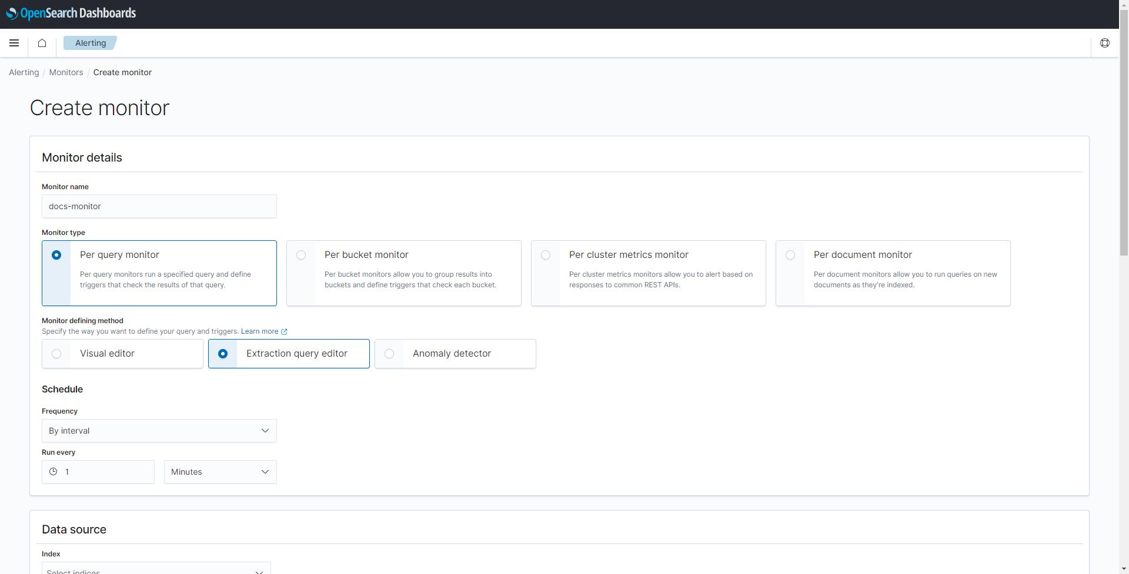This screenshot has height=574, width=1129.
Task: Focus the Run every interval number field
Action: point(98,472)
